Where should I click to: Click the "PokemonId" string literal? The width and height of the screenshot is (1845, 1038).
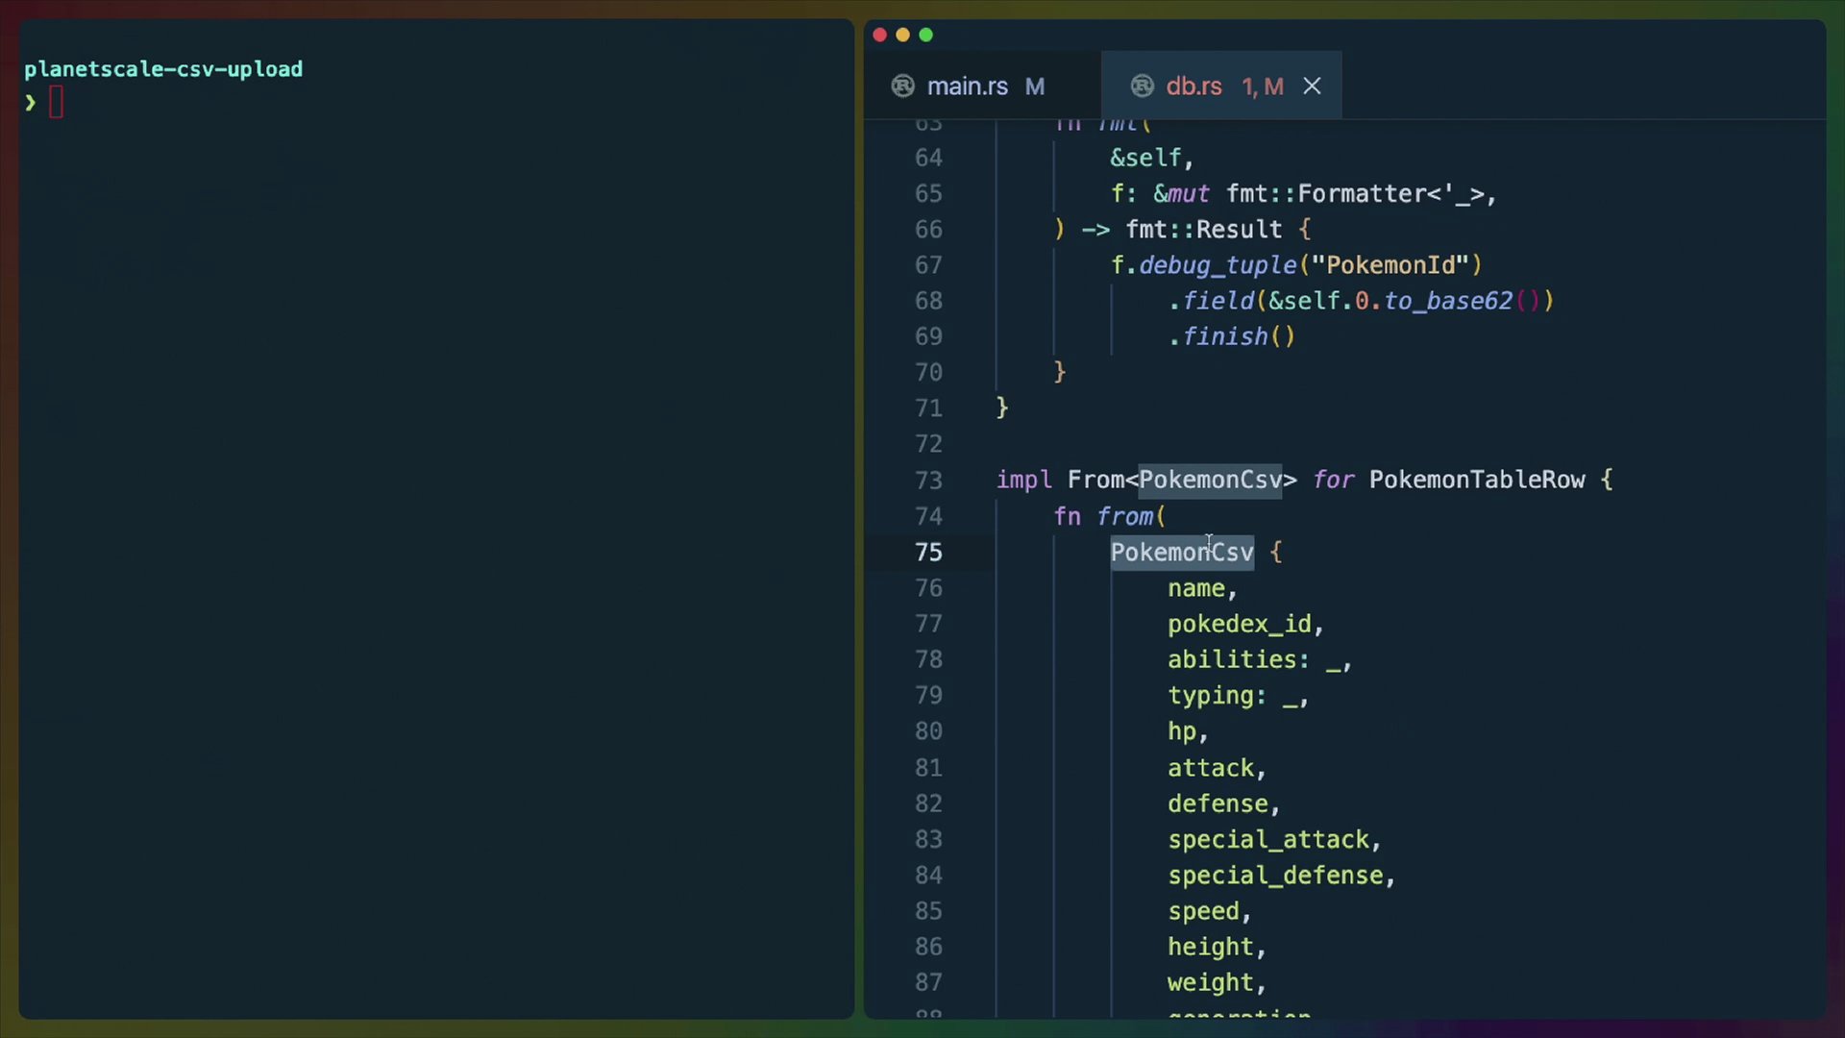point(1390,265)
